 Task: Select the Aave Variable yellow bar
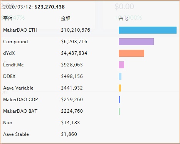pyautogui.click(x=120, y=88)
